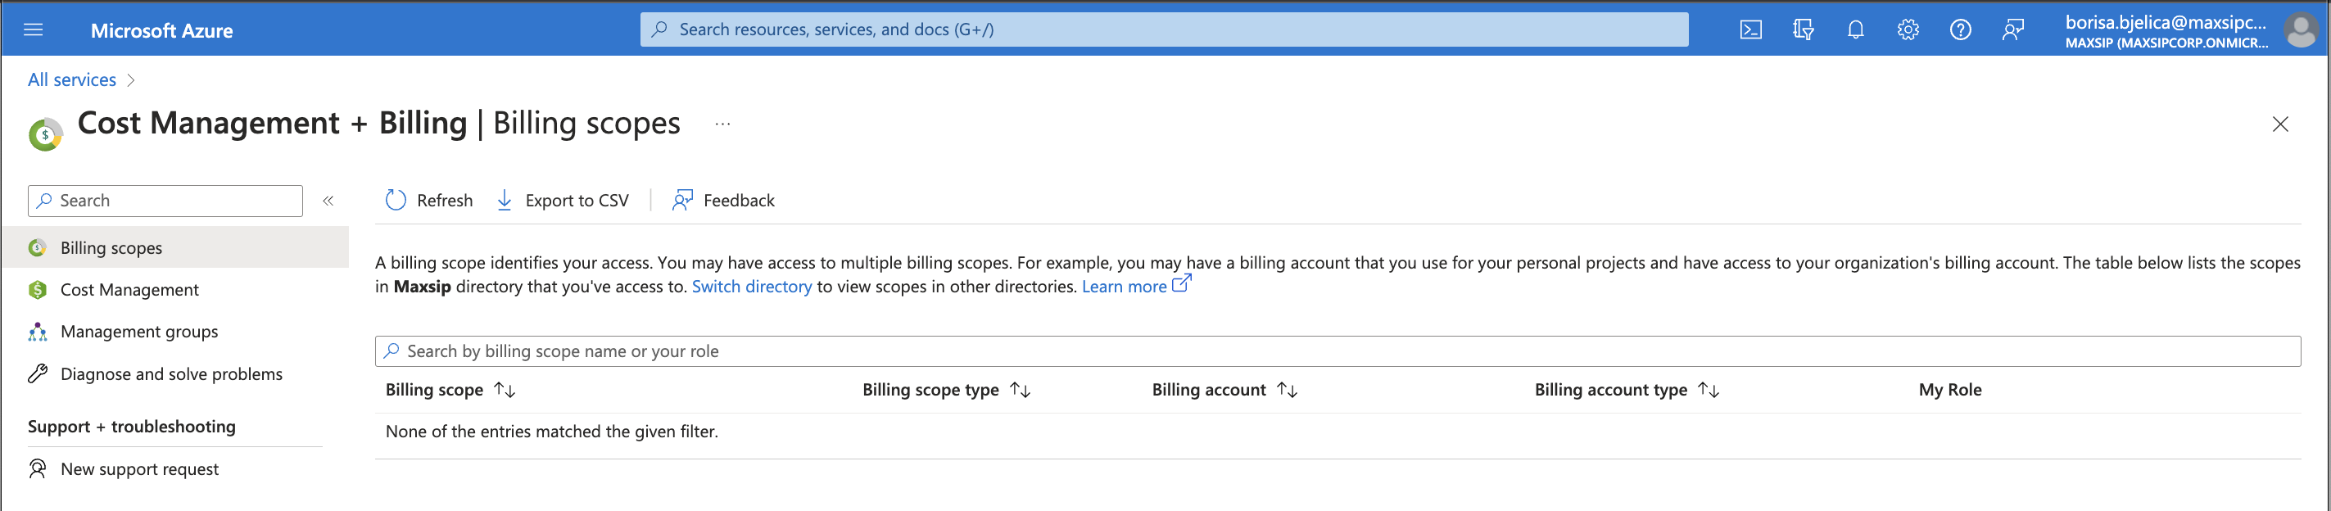Click the Support + troubleshooting heading
This screenshot has width=2331, height=511.
point(132,427)
